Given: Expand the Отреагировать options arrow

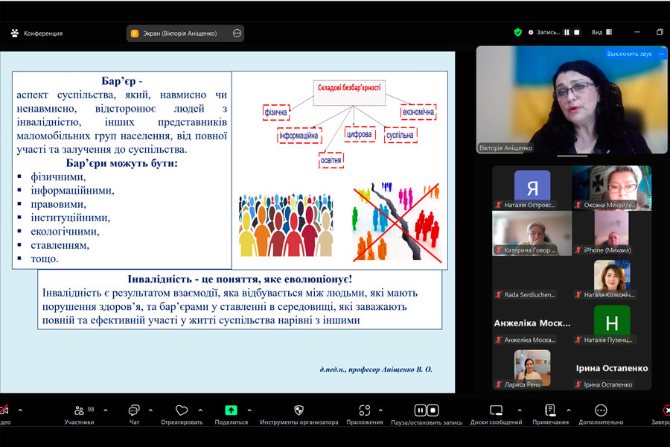Looking at the screenshot, I should (x=200, y=410).
